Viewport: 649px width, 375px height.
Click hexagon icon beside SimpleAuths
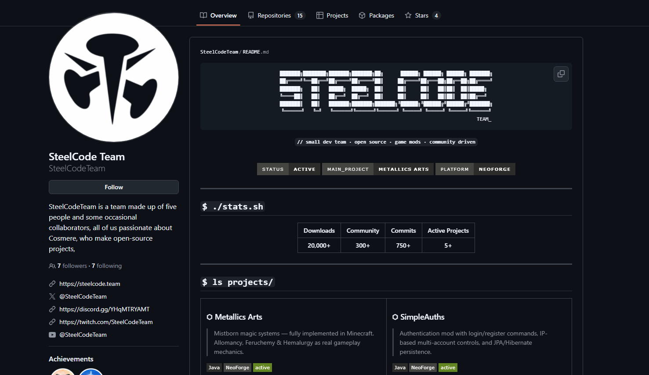[x=395, y=317]
